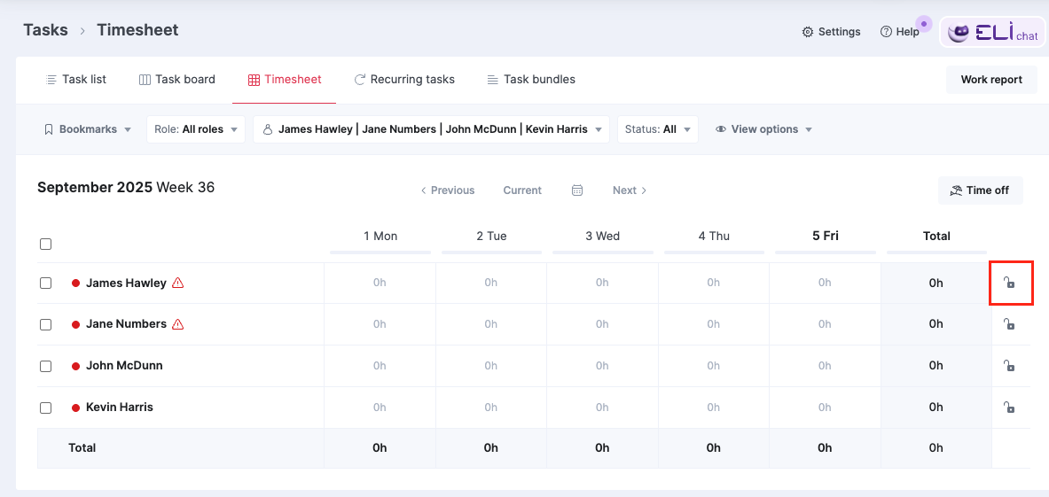1049x497 pixels.
Task: Click John McDunn's red status dot
Action: pyautogui.click(x=75, y=366)
